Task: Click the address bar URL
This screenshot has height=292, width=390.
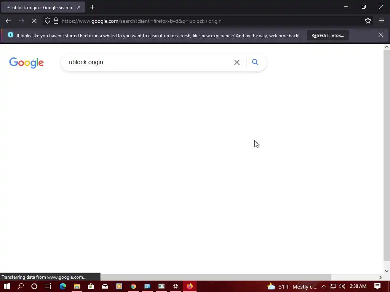Action: pos(142,21)
